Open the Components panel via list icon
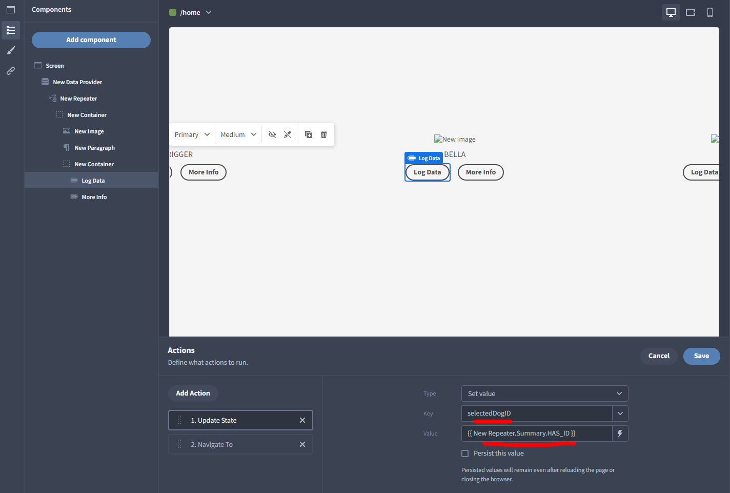The width and height of the screenshot is (730, 493). pos(11,30)
